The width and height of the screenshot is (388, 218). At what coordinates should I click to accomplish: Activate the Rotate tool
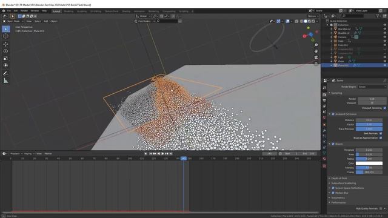pos(5,51)
